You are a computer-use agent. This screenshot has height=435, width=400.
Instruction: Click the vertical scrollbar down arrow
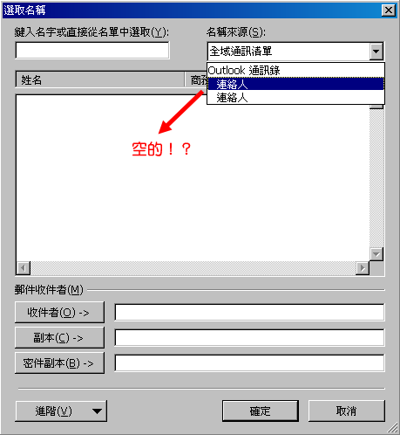click(376, 254)
